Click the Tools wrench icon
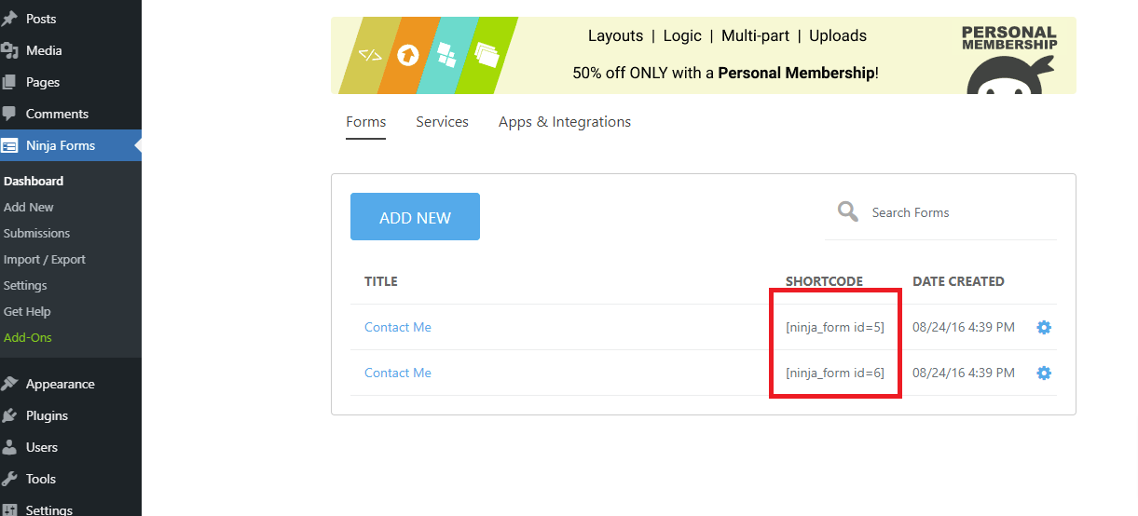Viewport: 1138px width, 516px height. (9, 479)
